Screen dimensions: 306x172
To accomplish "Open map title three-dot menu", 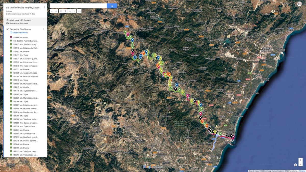I will [44, 7].
